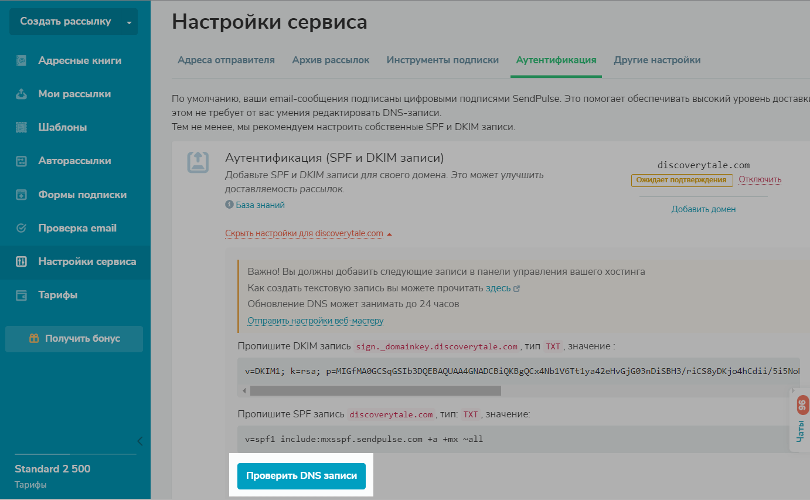Click the Проверка email checkmark icon
The height and width of the screenshot is (500, 810).
22,228
